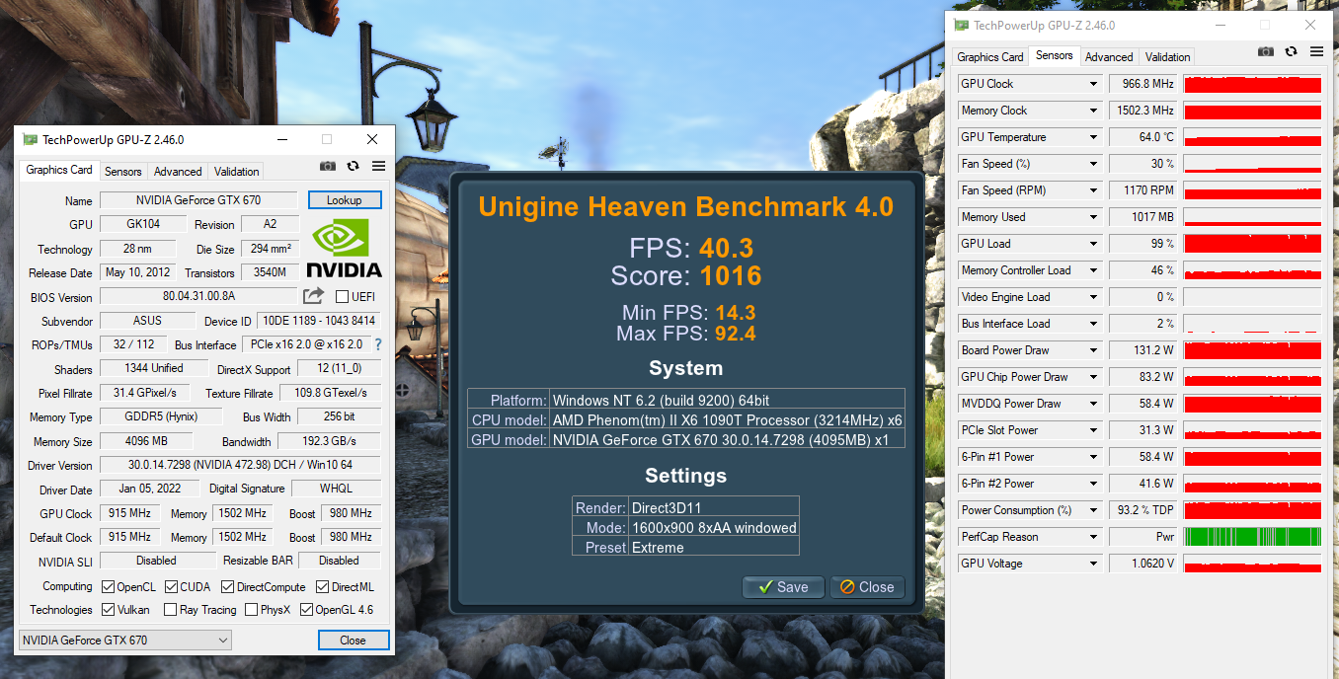Click the refresh icon in Graphics Card window
Image resolution: width=1339 pixels, height=679 pixels.
click(x=354, y=167)
